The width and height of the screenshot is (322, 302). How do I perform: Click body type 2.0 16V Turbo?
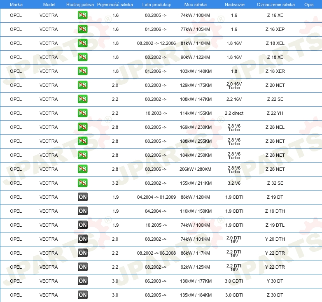(x=234, y=86)
